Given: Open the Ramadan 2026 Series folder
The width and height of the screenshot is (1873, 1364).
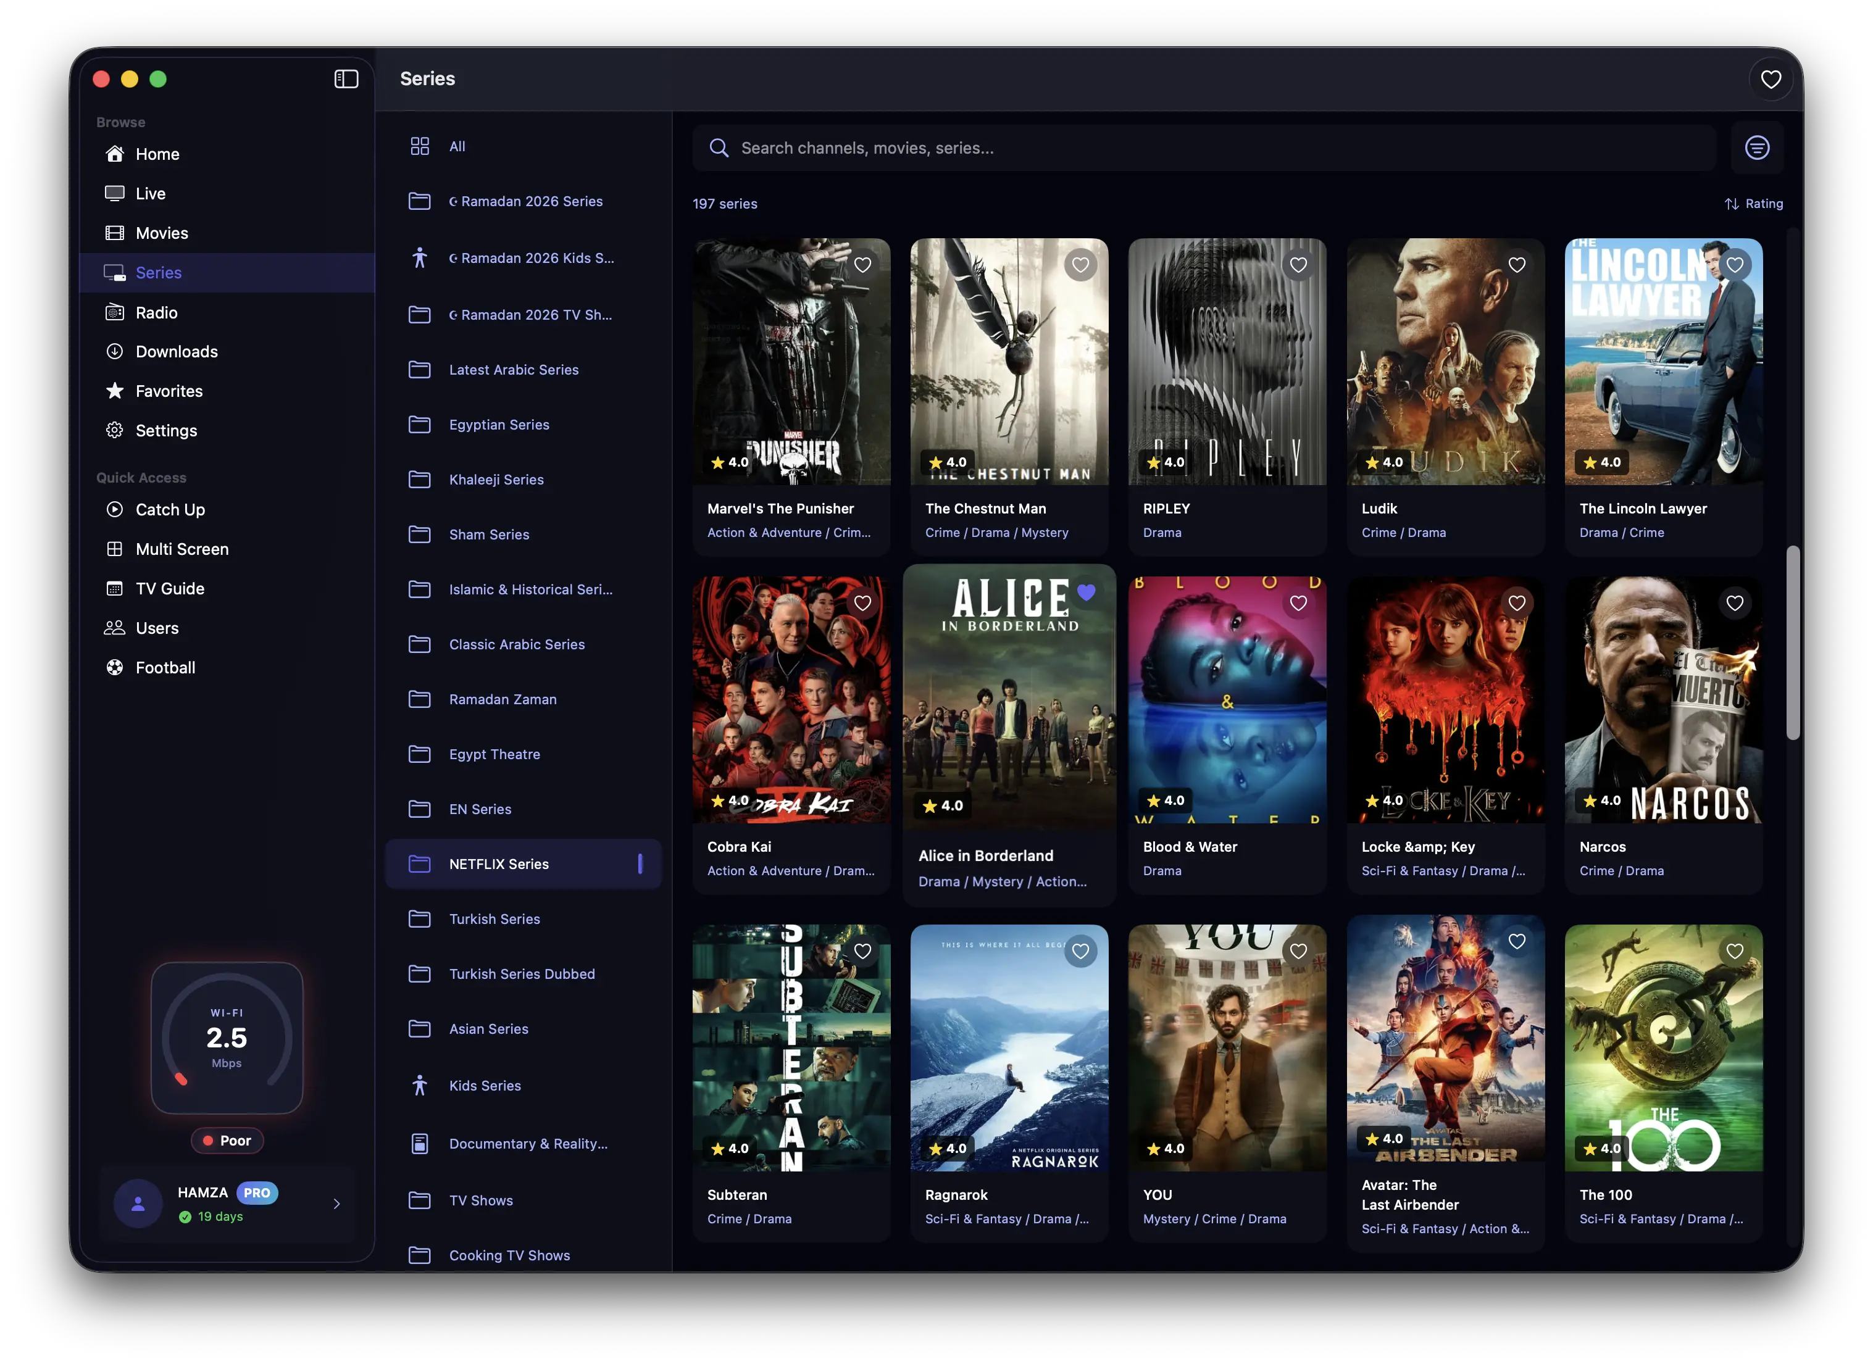Looking at the screenshot, I should coord(524,201).
